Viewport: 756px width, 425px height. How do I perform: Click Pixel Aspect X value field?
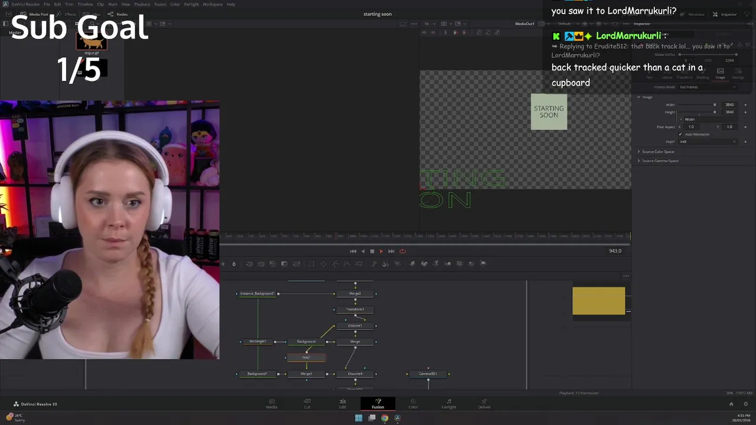click(x=691, y=127)
